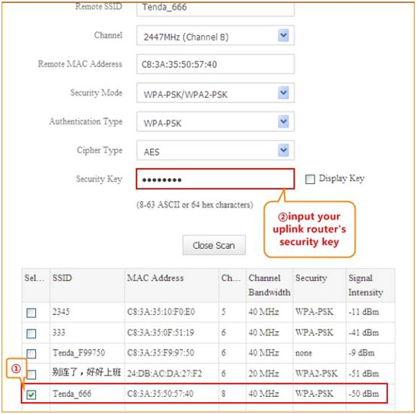Image resolution: width=417 pixels, height=414 pixels.
Task: Uncheck the Tenda_666 network checkbox
Action: [31, 395]
